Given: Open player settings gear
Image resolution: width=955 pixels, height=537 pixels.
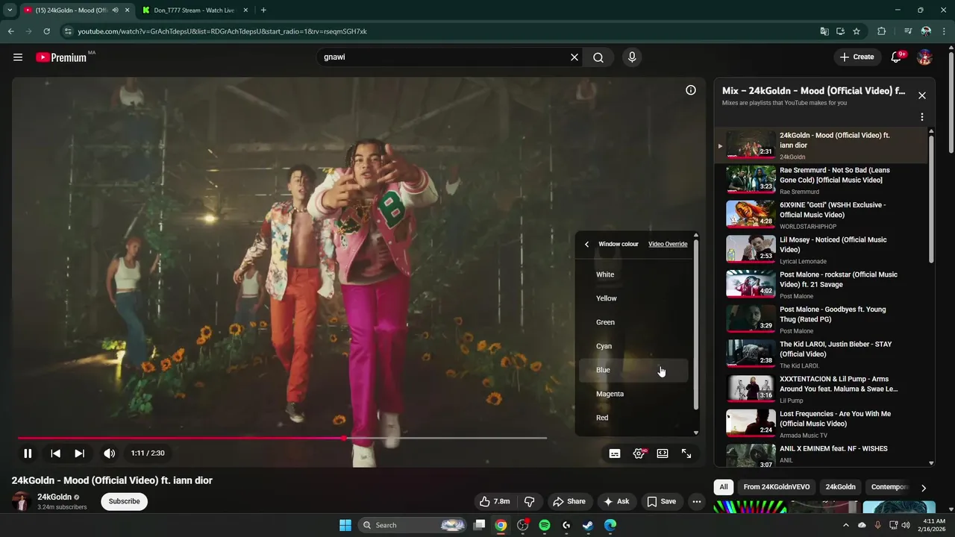Looking at the screenshot, I should 639,453.
